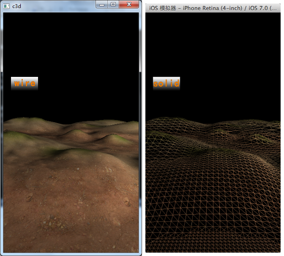Click the iOS simulator title bar text
This screenshot has width=284, height=256.
213,8
